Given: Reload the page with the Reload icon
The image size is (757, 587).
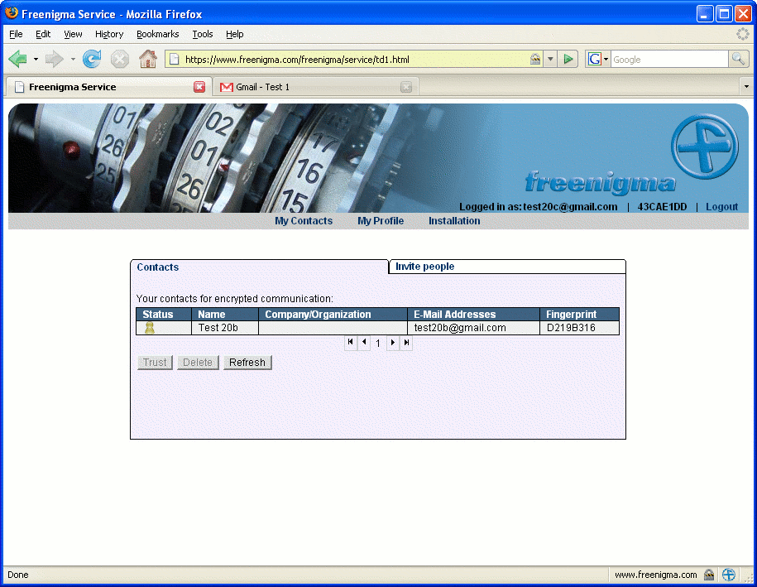Looking at the screenshot, I should point(92,59).
